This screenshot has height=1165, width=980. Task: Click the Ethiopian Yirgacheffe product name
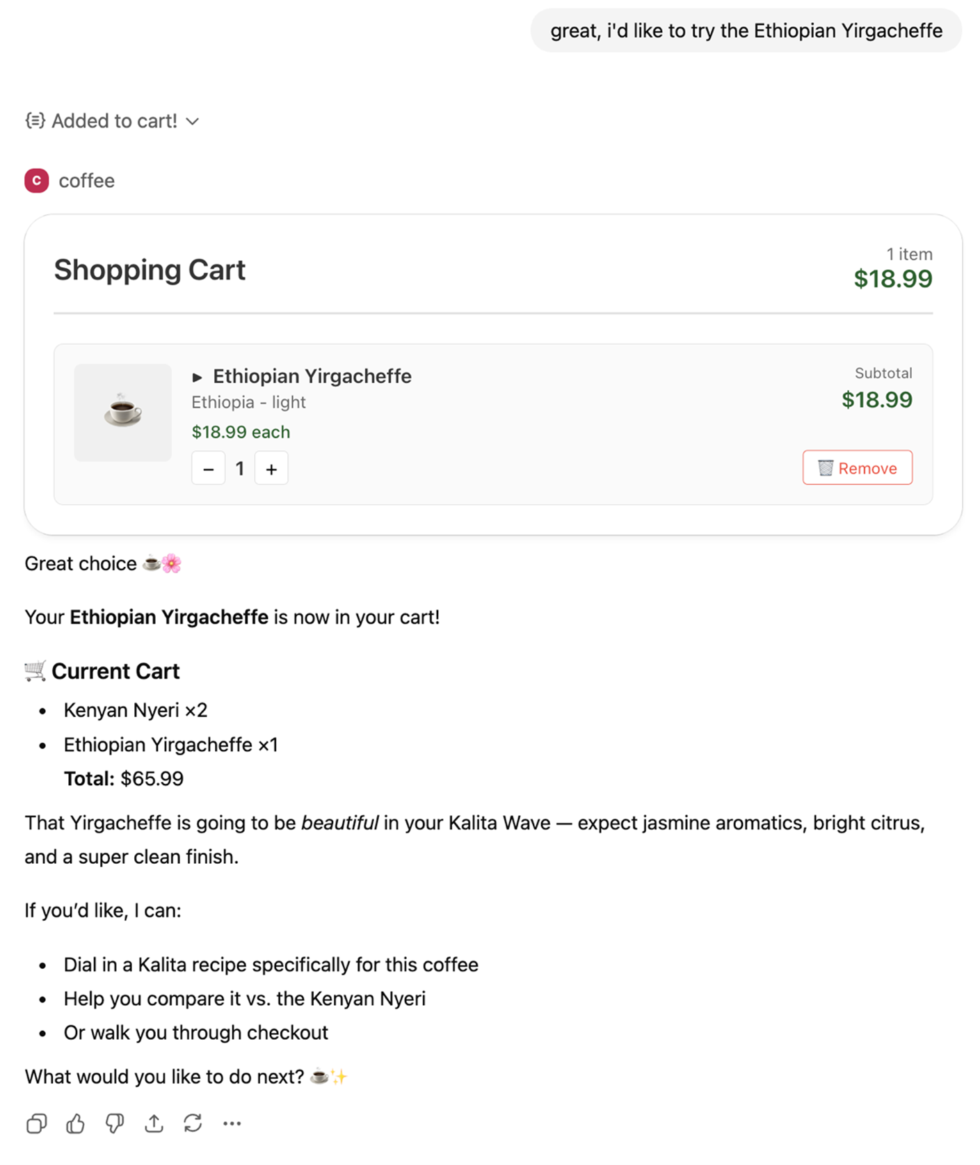312,376
